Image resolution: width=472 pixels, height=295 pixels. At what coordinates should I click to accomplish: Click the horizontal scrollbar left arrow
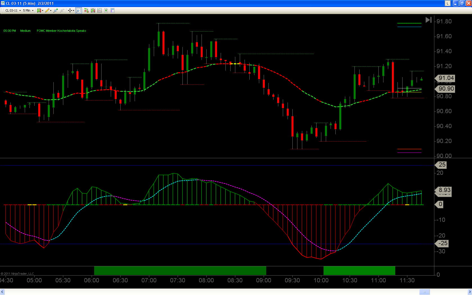pyautogui.click(x=2, y=292)
